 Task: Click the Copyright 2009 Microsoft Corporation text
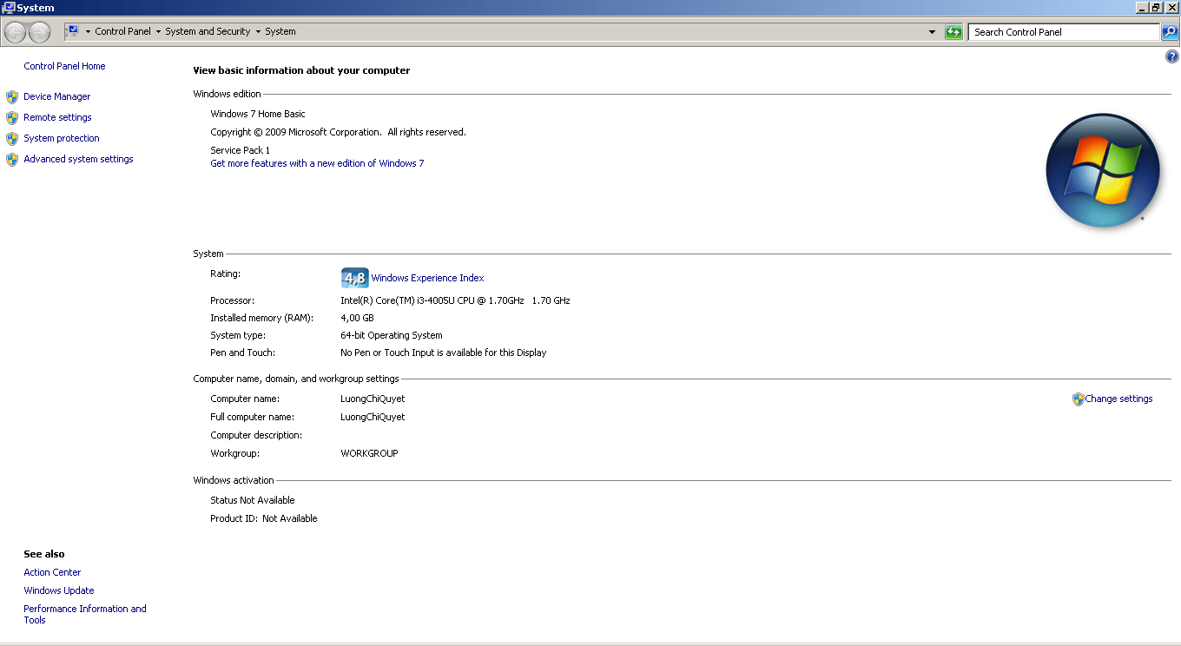[338, 132]
